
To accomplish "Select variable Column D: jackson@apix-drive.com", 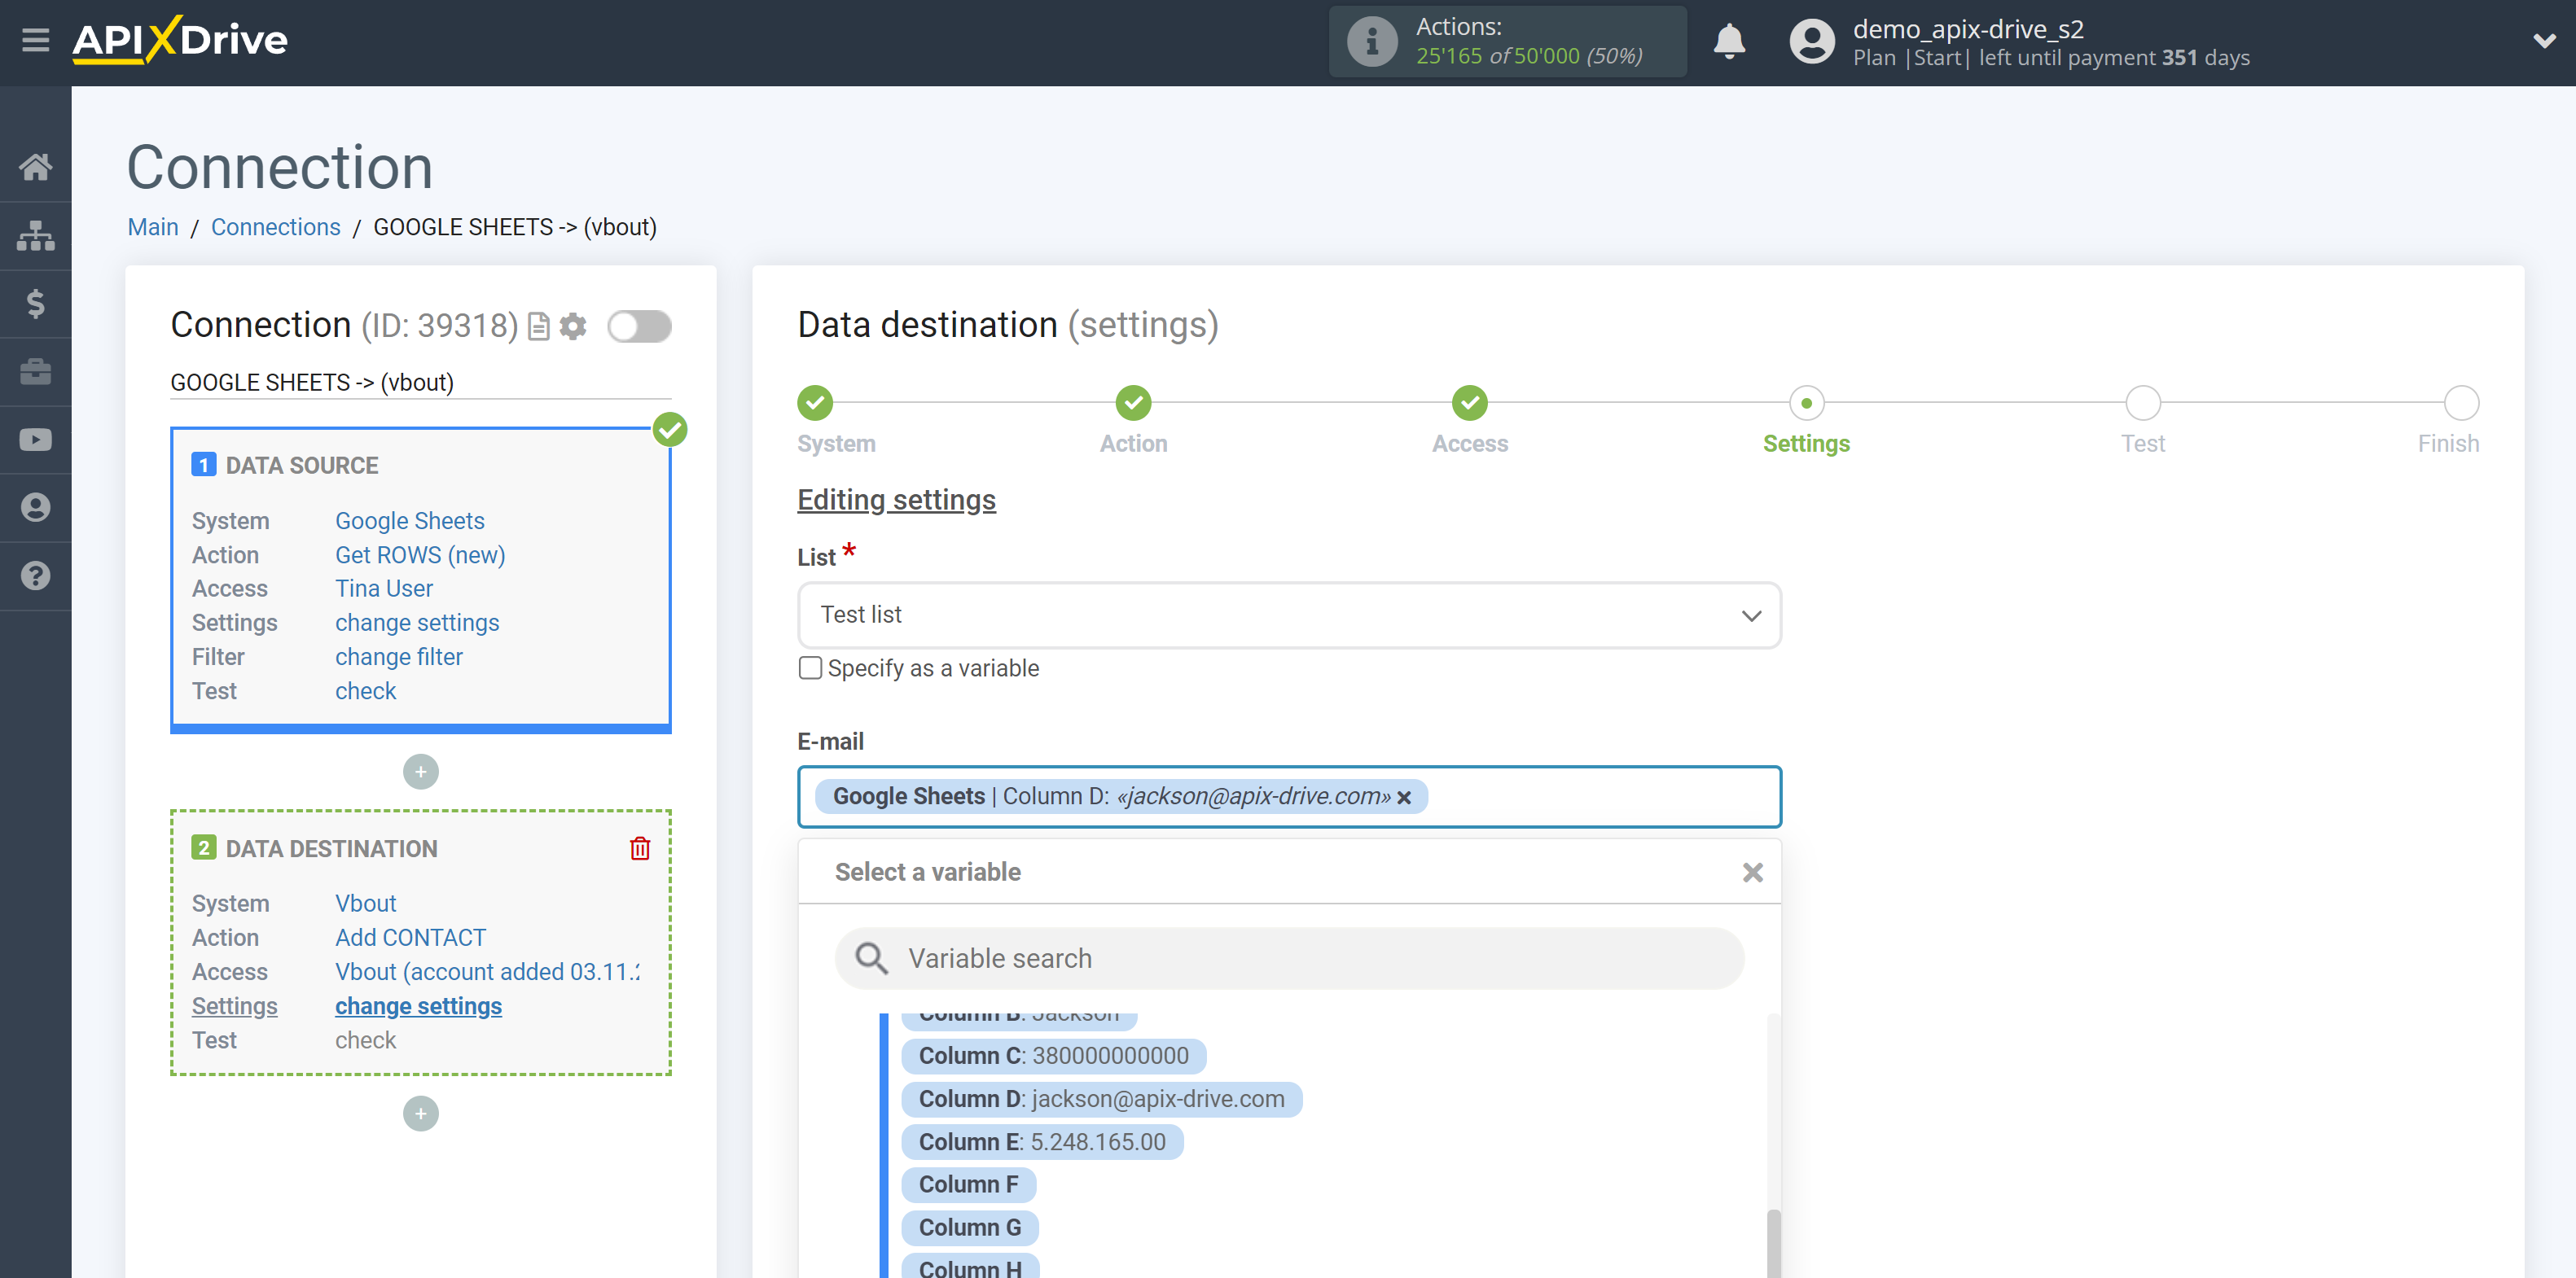I will (1101, 1098).
